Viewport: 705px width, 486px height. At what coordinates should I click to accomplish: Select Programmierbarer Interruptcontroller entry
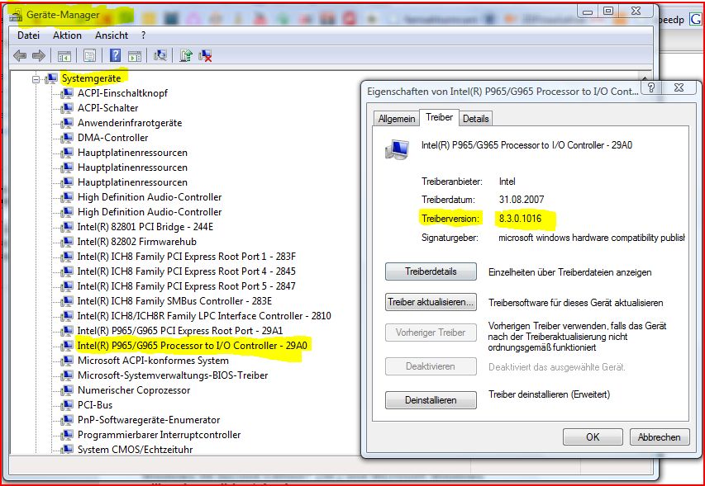160,435
